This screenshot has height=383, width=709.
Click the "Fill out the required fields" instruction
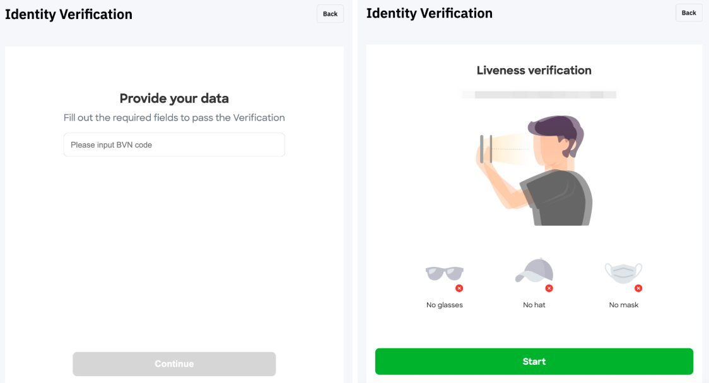[x=174, y=118]
